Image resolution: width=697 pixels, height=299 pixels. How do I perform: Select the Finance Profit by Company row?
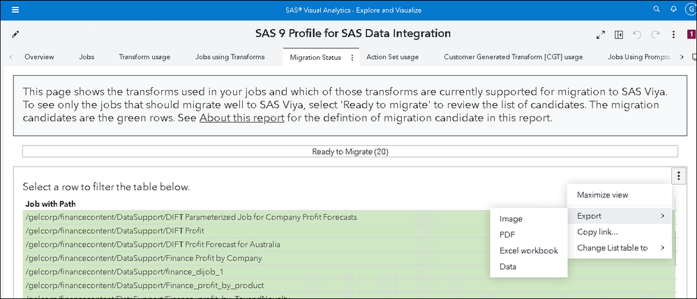(143, 258)
